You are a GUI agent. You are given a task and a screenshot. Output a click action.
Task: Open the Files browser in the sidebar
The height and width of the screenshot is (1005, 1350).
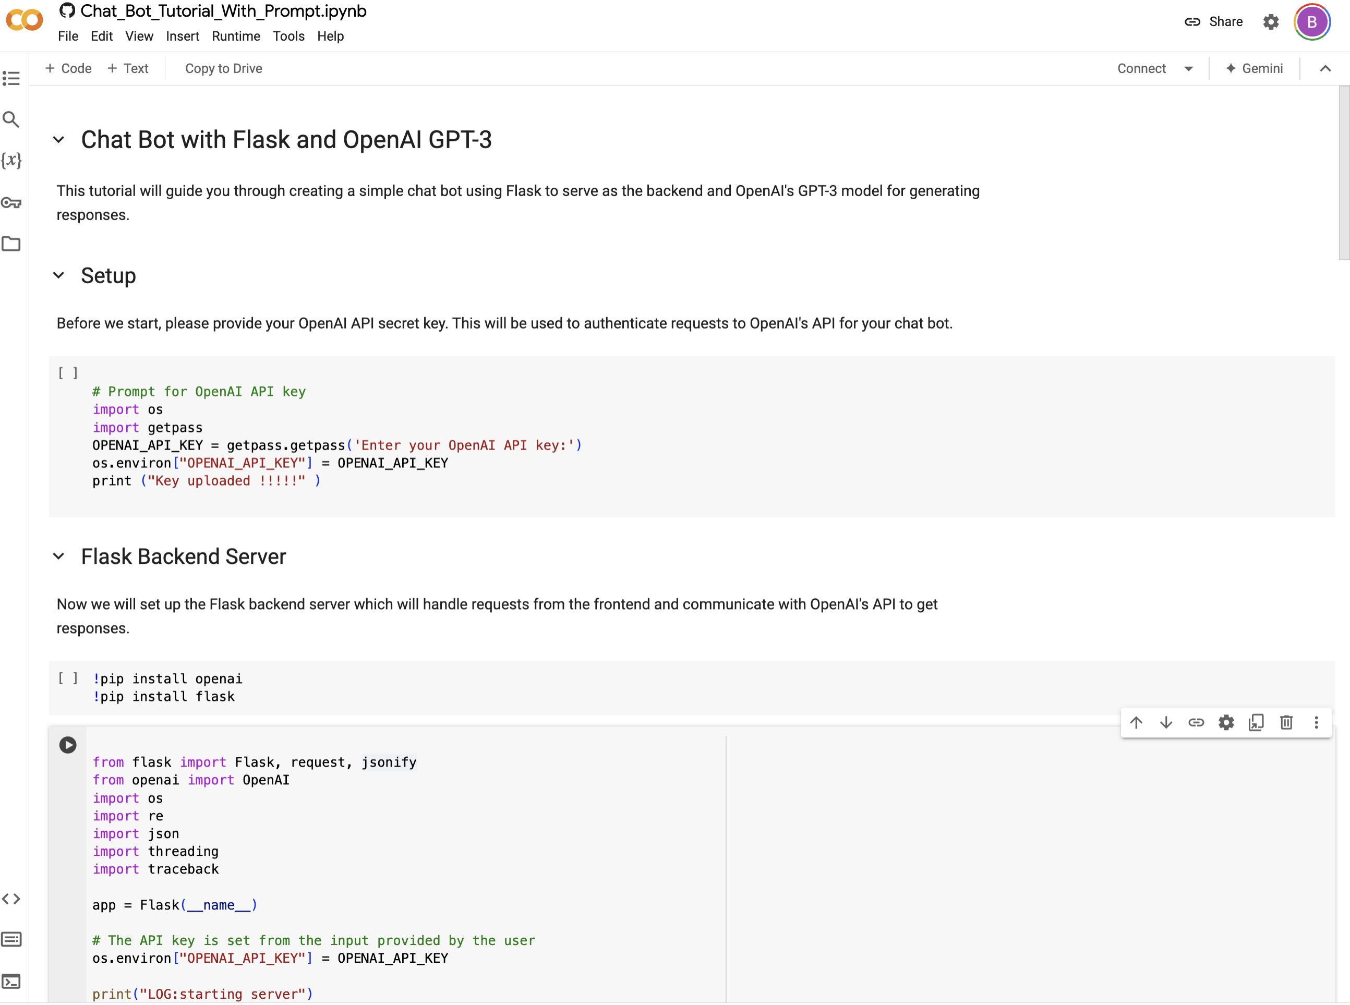pos(12,244)
